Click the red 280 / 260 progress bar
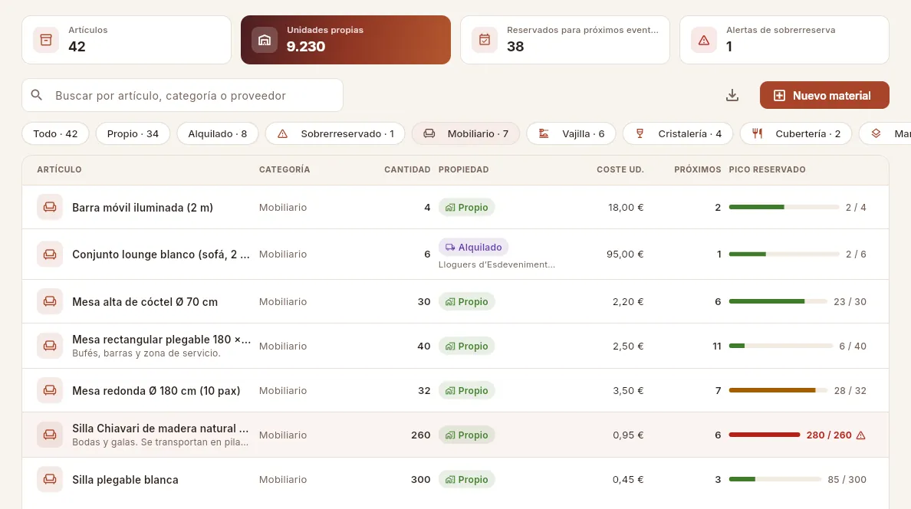 765,435
